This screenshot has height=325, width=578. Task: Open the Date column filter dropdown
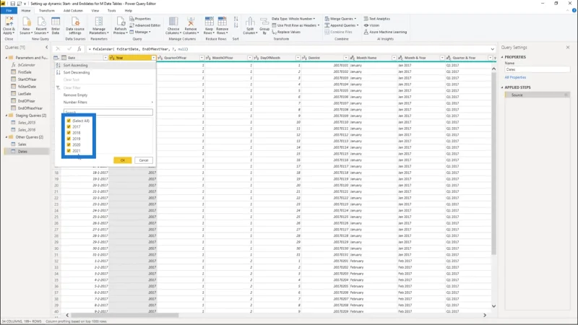105,58
